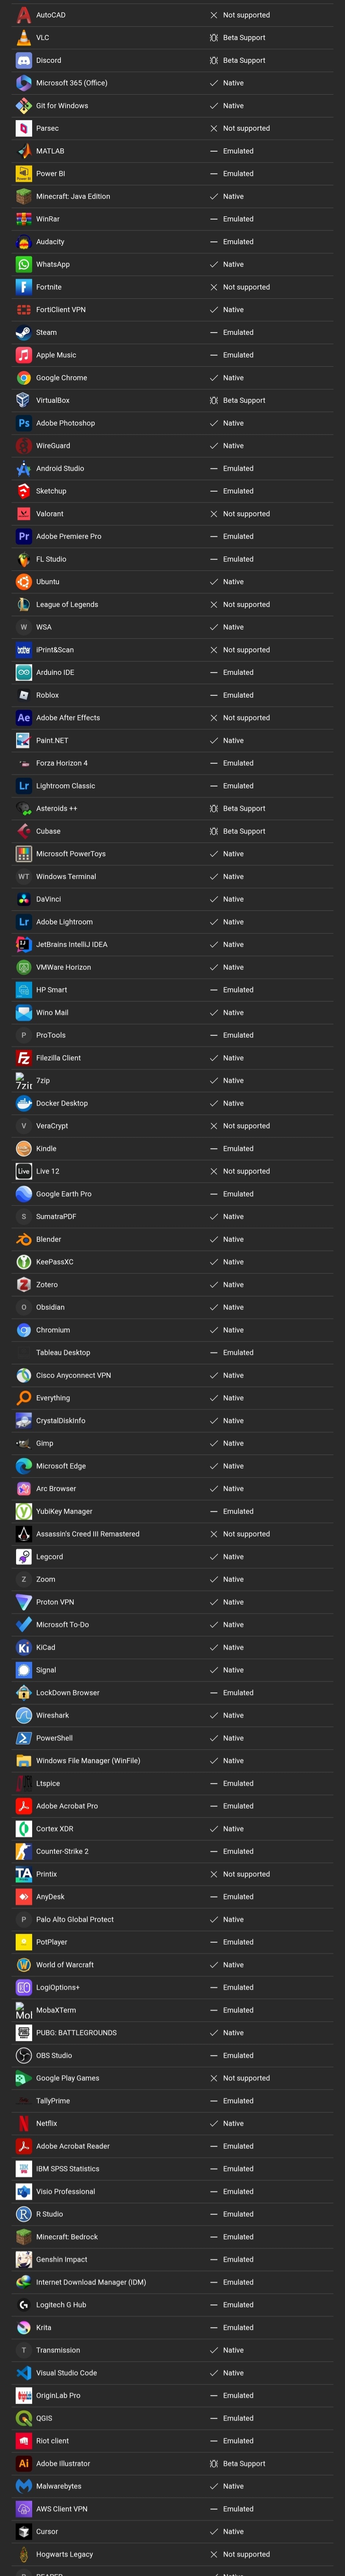
Task: Click the AutoCAD app icon
Action: coord(24,15)
